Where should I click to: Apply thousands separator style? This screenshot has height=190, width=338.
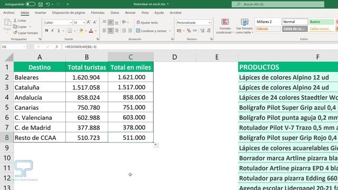click(195, 31)
